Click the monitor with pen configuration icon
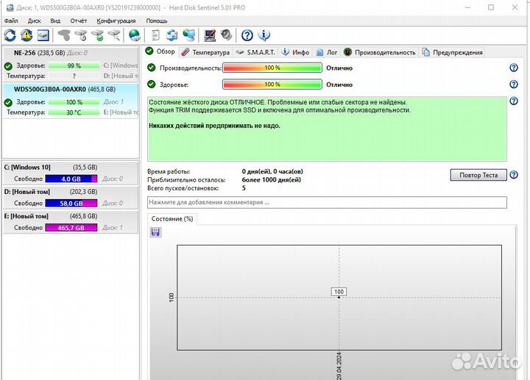The height and width of the screenshot is (380, 530). 210,35
